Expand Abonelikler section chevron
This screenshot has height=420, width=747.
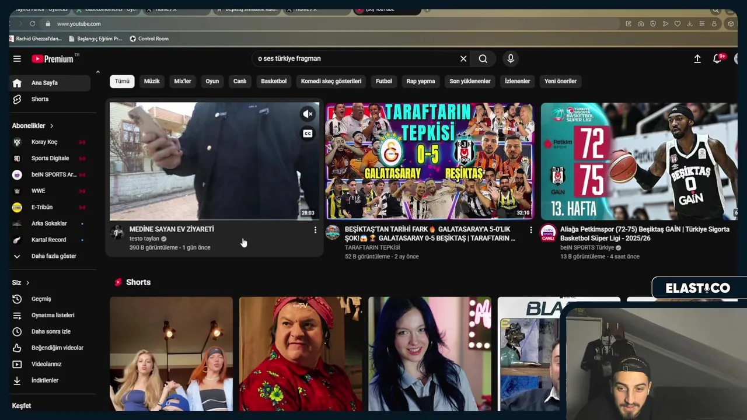tap(51, 126)
